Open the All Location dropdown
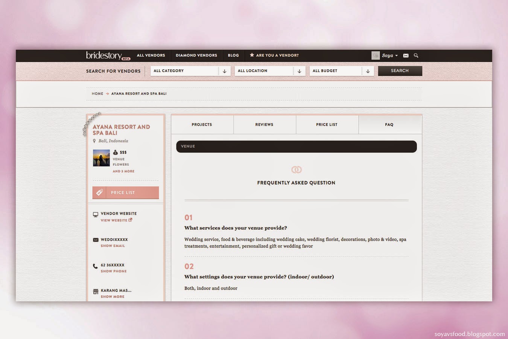Image resolution: width=508 pixels, height=339 pixels. [269, 71]
